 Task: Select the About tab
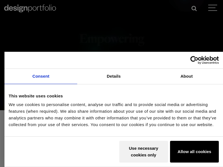coord(186,76)
